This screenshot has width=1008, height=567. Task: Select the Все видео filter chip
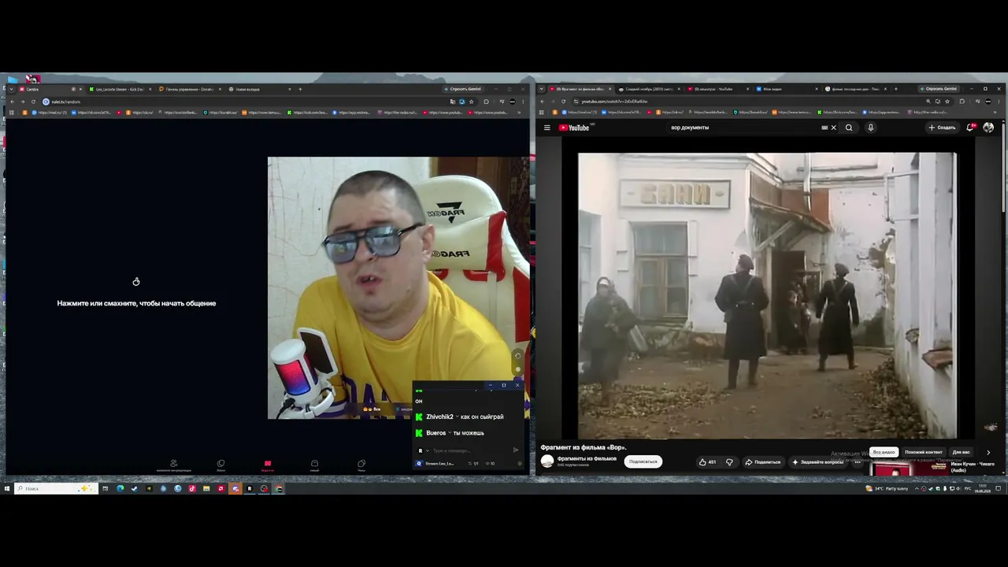tap(884, 452)
